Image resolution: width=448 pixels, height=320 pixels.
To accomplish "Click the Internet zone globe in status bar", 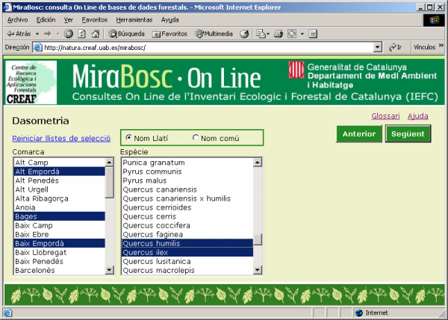I will [359, 313].
